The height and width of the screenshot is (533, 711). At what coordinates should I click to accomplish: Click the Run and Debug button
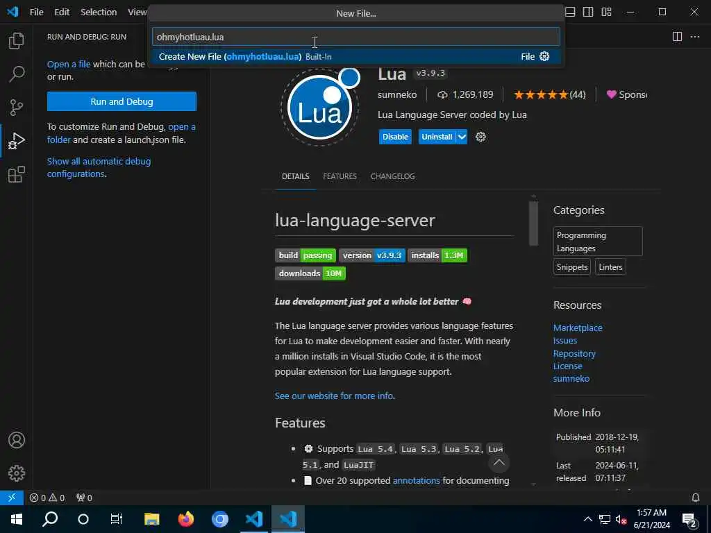click(122, 101)
